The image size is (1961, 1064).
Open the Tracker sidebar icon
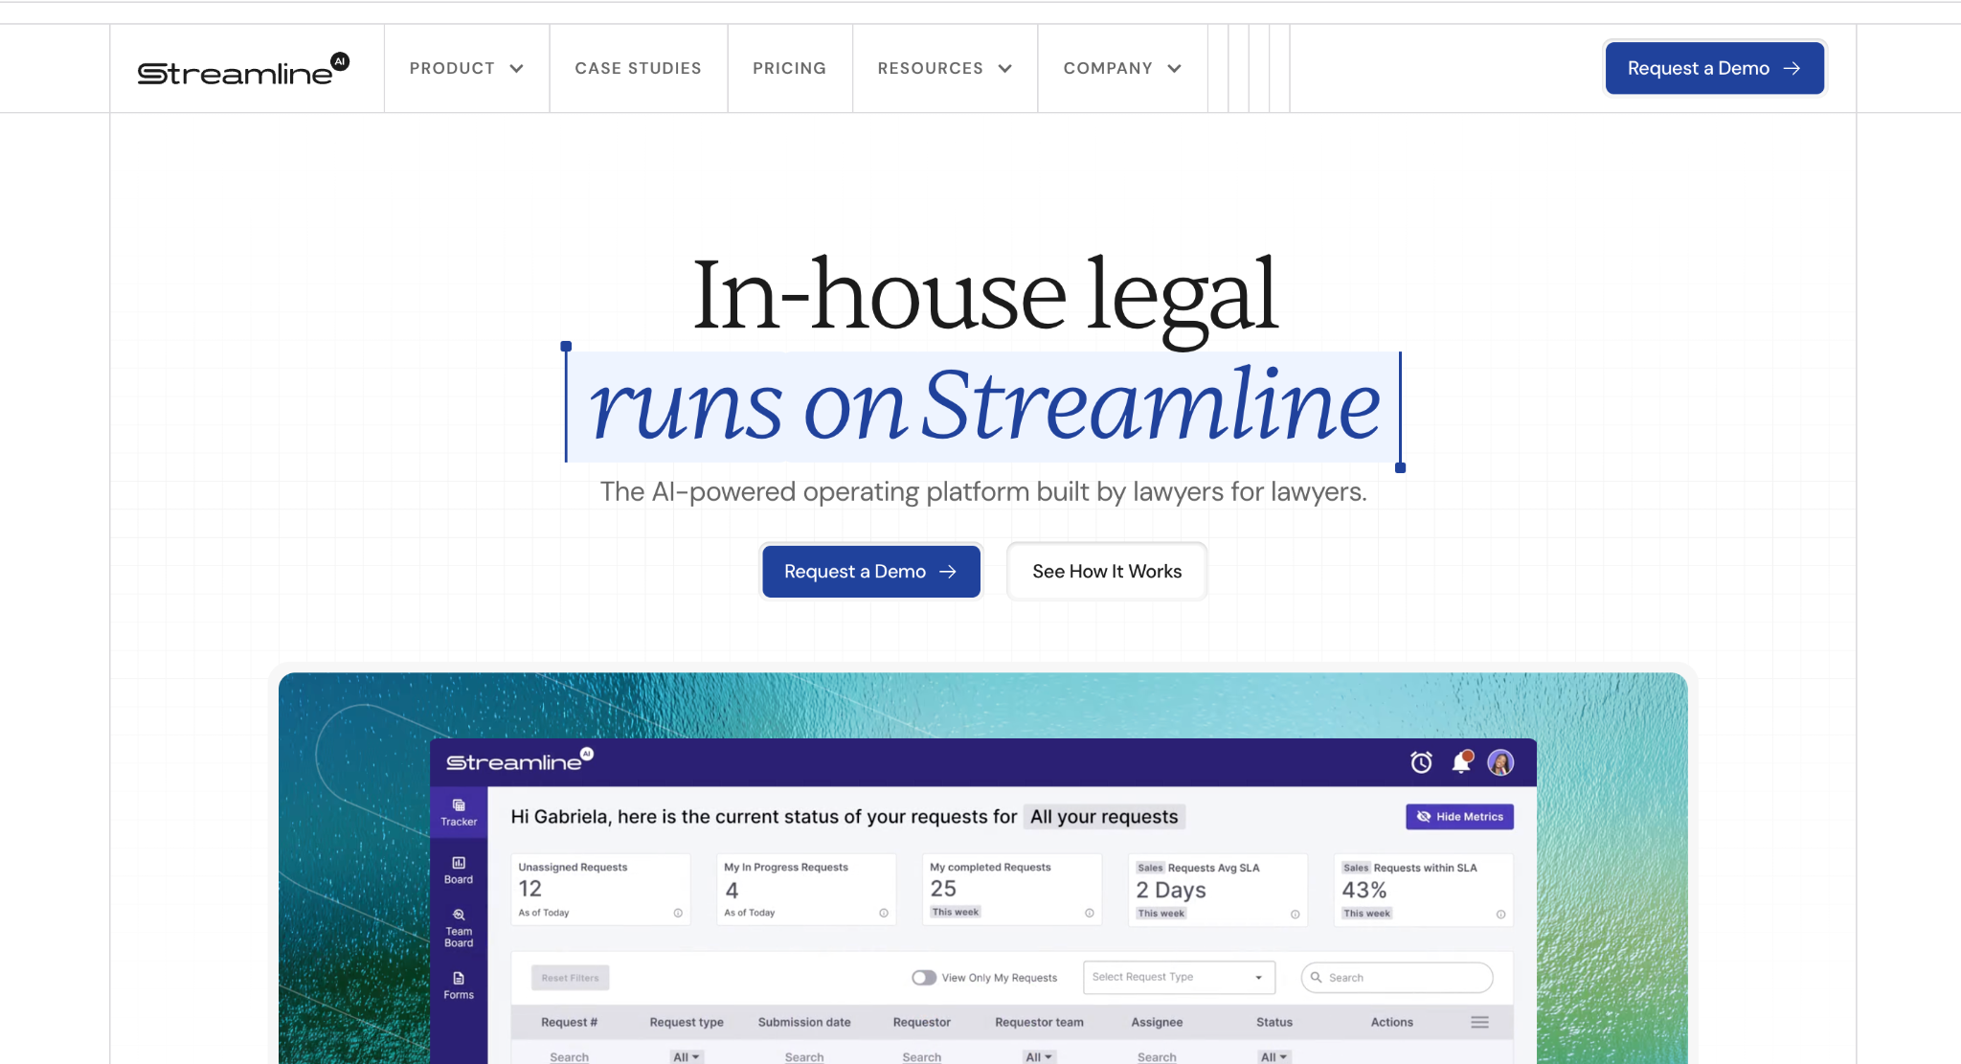point(459,812)
